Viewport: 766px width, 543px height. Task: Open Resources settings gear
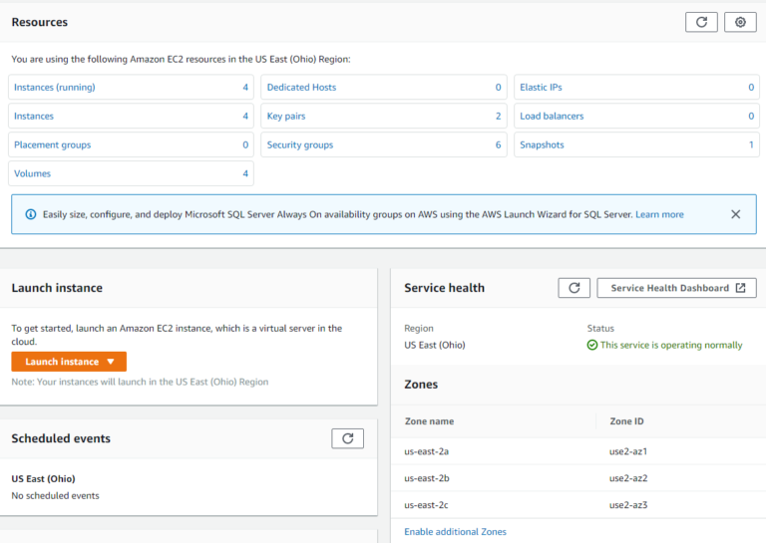point(740,22)
